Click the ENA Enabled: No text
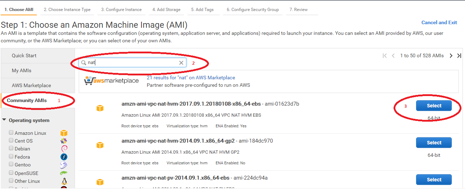The image size is (465, 191). coord(230,163)
